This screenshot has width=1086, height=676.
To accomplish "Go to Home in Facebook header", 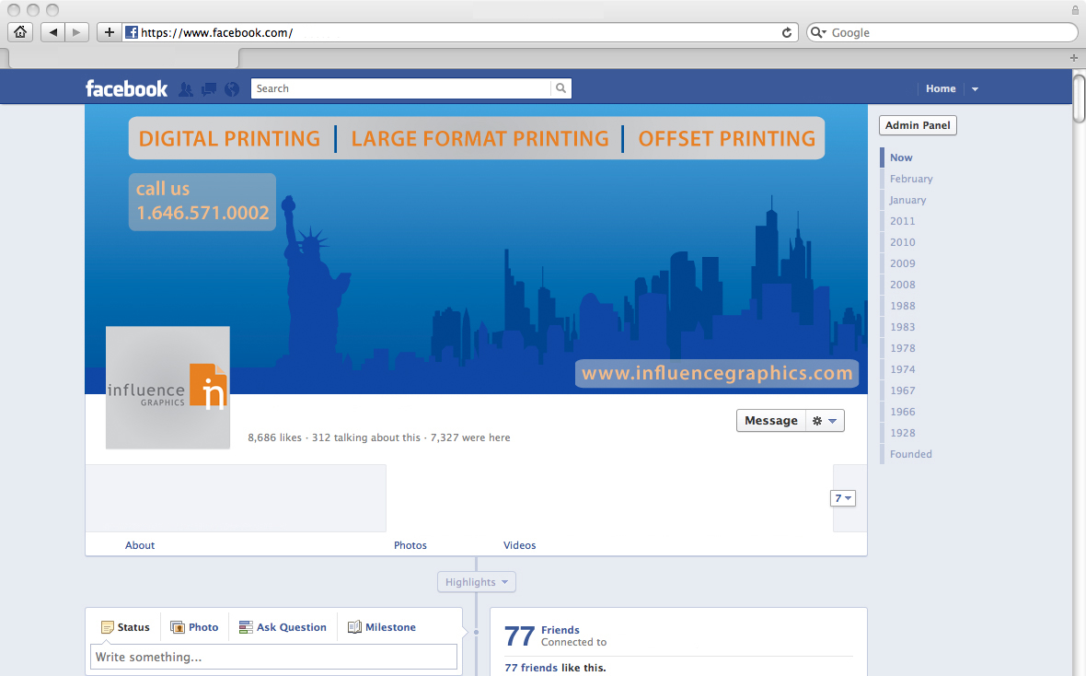I will [941, 88].
